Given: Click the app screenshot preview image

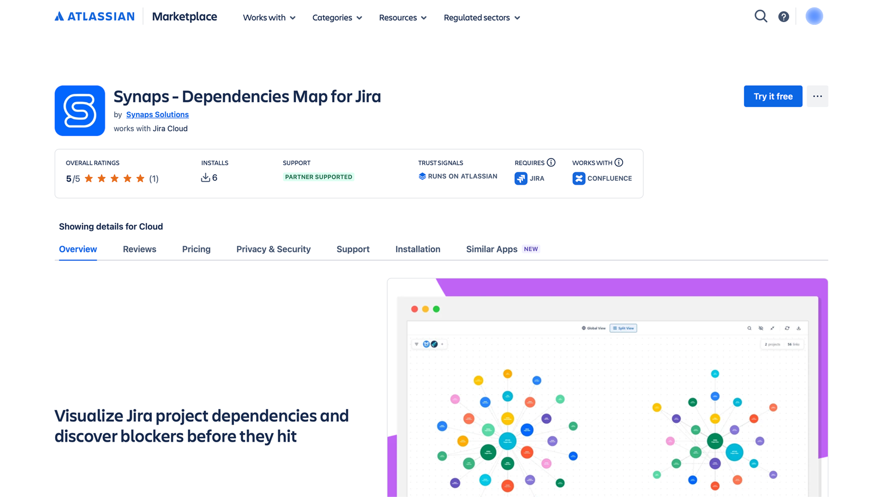Looking at the screenshot, I should point(608,387).
